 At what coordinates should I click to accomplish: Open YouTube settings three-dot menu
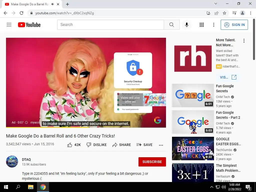(213, 25)
